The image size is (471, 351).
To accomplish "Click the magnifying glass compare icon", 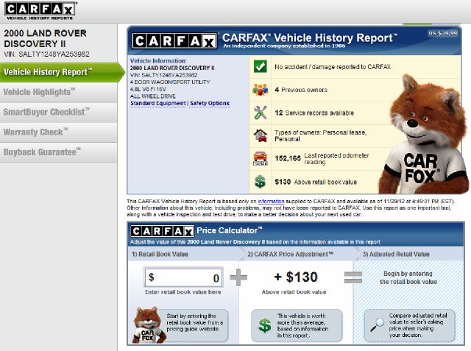I will pos(378,322).
